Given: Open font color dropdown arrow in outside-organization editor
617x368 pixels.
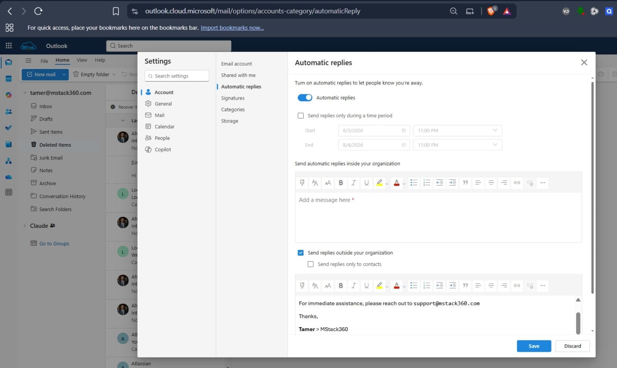Looking at the screenshot, I should click(x=404, y=286).
